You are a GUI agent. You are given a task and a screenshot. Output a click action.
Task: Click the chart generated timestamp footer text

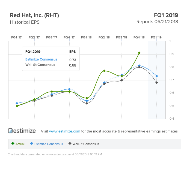[55, 154]
